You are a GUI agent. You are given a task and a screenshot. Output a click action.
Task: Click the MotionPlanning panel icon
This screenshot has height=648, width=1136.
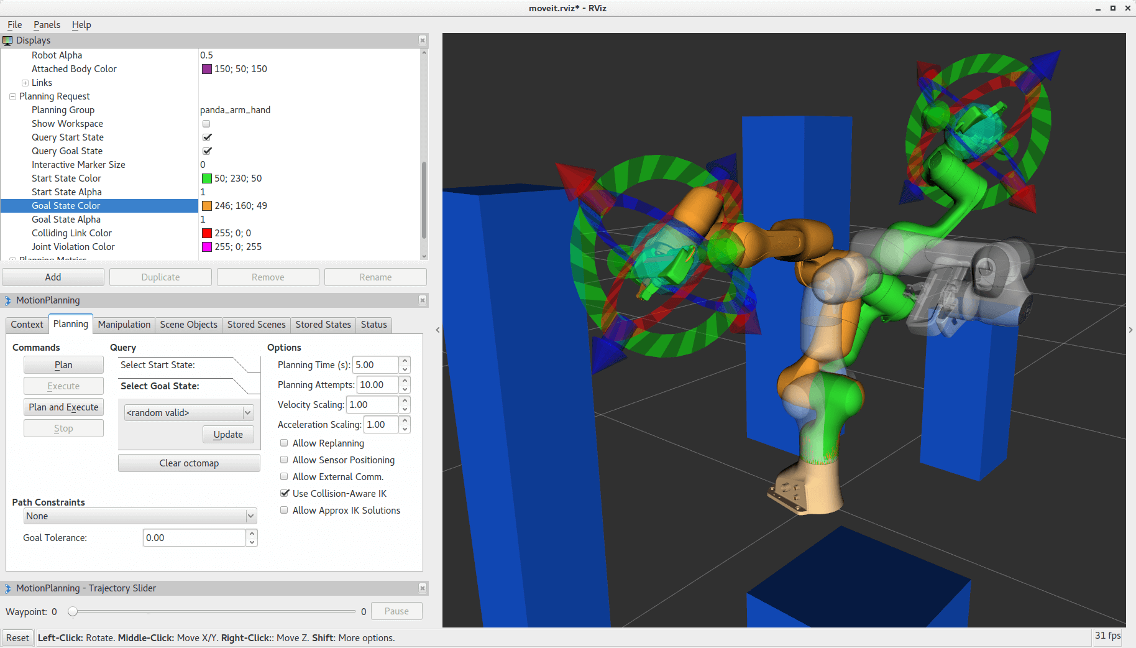pyautogui.click(x=7, y=300)
